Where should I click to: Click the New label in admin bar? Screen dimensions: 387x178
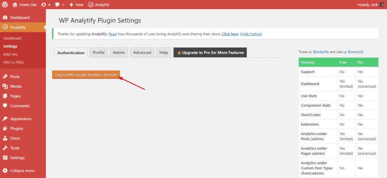(79, 5)
